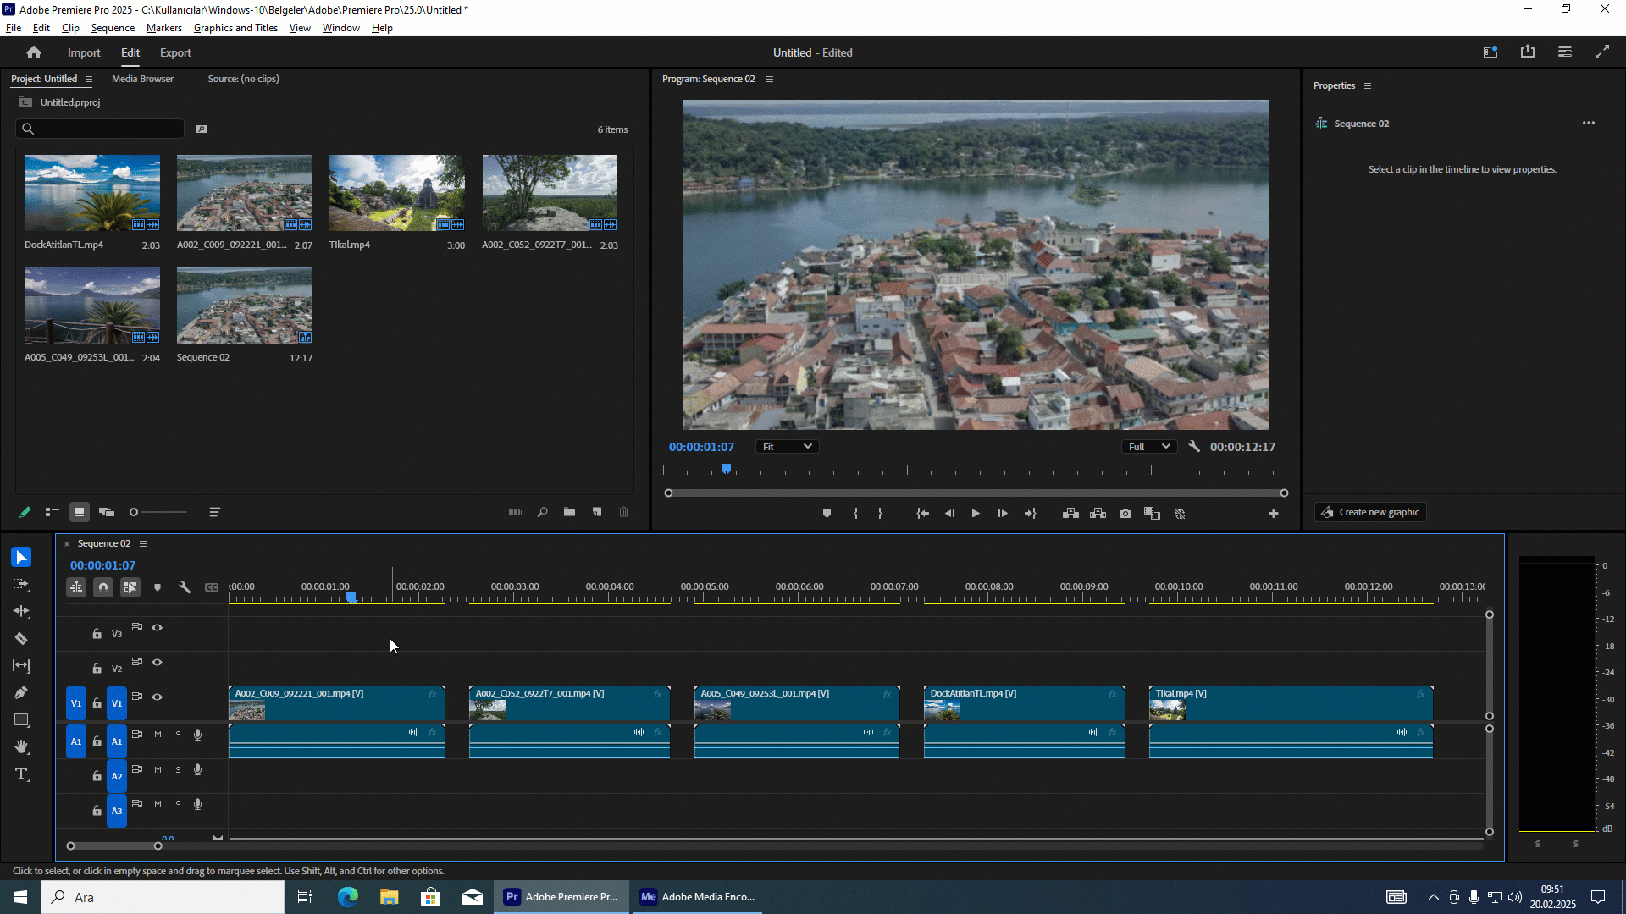Switch to the Media Browser tab
1626x914 pixels.
pyautogui.click(x=142, y=79)
